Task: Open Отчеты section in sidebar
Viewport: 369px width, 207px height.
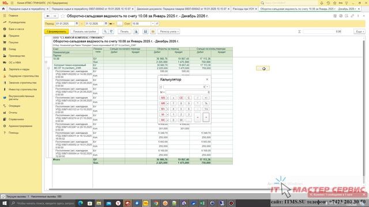Action: coord(13,113)
